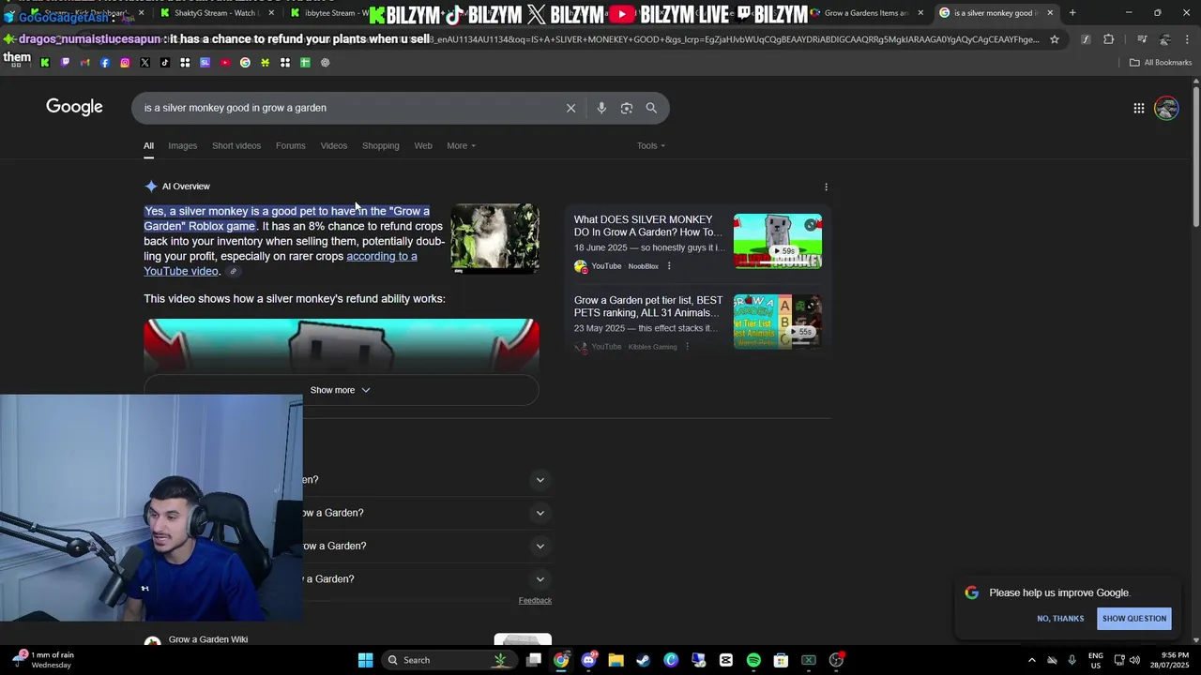The height and width of the screenshot is (675, 1201).
Task: Open Google account profile avatar
Action: 1166,108
